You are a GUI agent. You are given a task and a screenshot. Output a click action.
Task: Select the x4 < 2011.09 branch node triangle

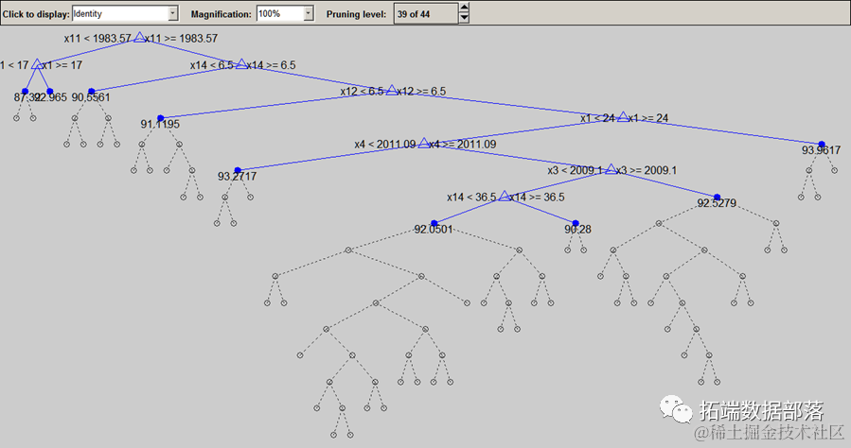tap(424, 143)
